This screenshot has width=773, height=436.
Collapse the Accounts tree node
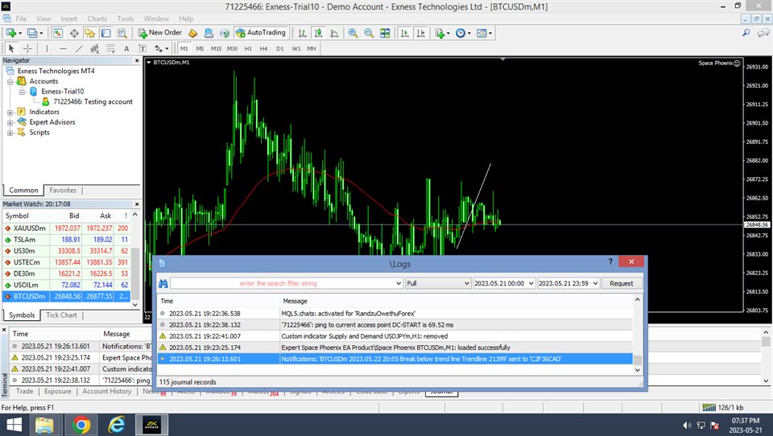click(x=10, y=81)
